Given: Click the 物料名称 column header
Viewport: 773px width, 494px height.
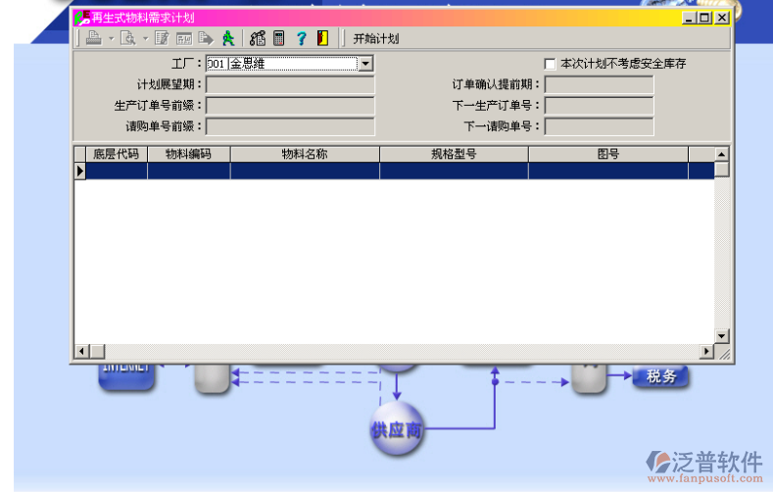Looking at the screenshot, I should [x=305, y=154].
